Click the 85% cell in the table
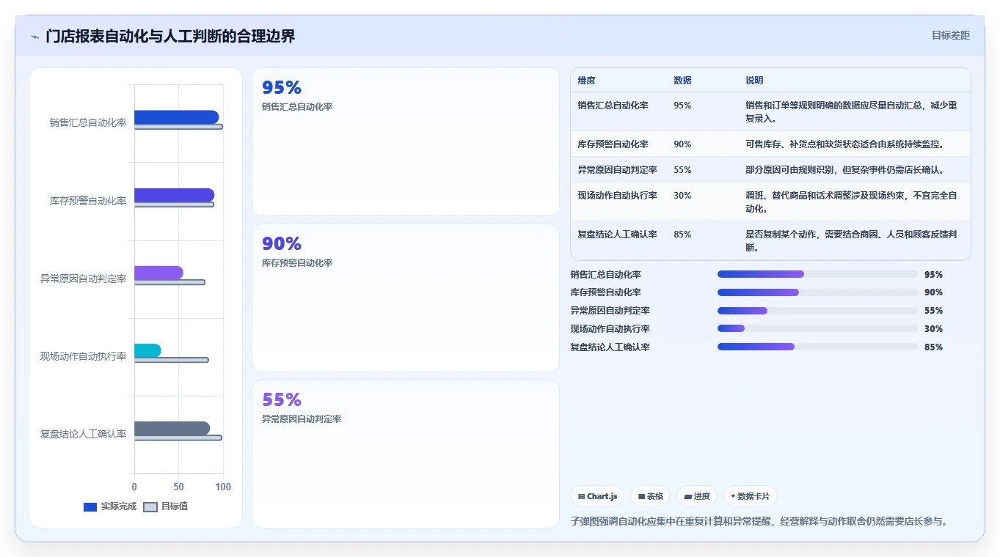The height and width of the screenshot is (557, 1000). tap(682, 235)
